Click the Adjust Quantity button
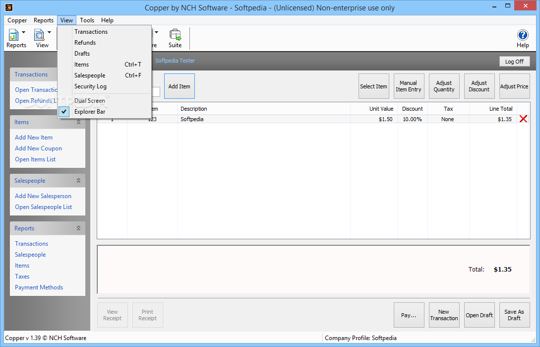 (444, 86)
